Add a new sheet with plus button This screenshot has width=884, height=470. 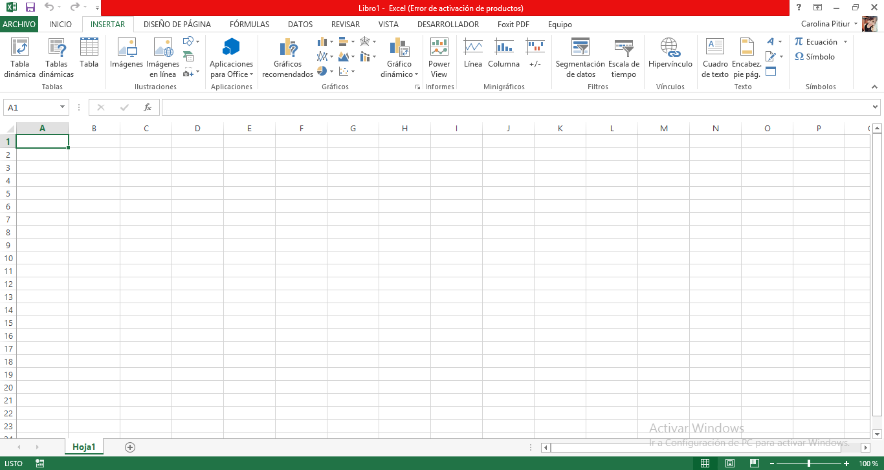[130, 447]
